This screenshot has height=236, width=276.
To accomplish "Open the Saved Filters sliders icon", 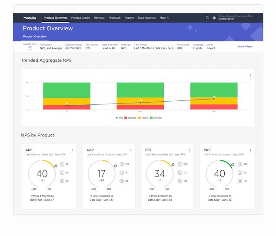I will click(30, 48).
